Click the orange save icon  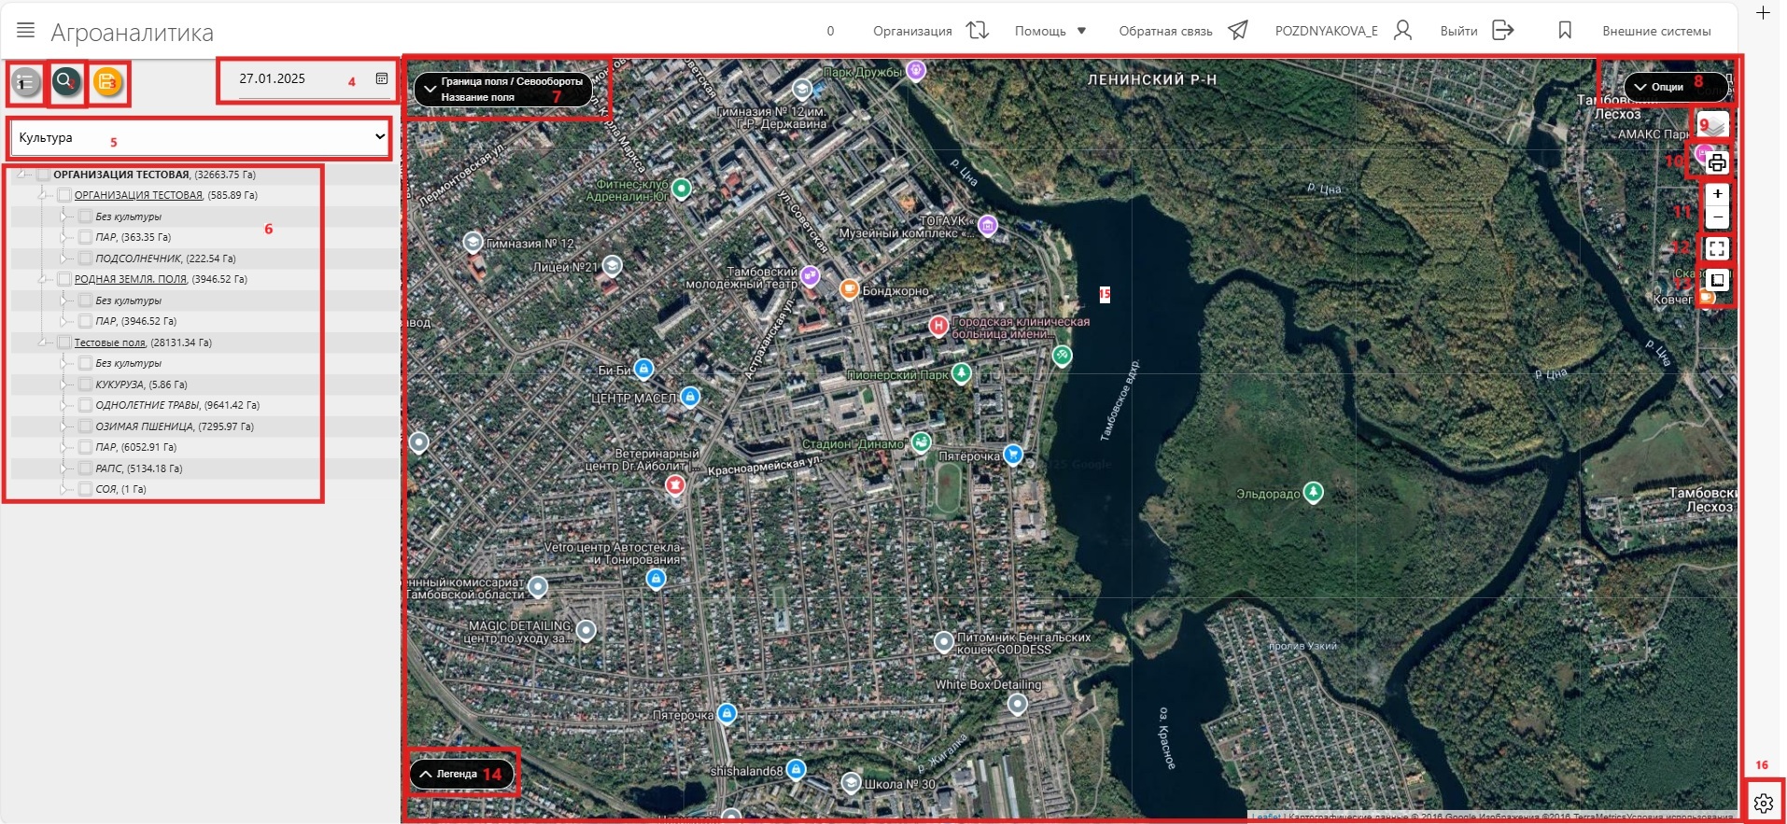click(x=108, y=83)
